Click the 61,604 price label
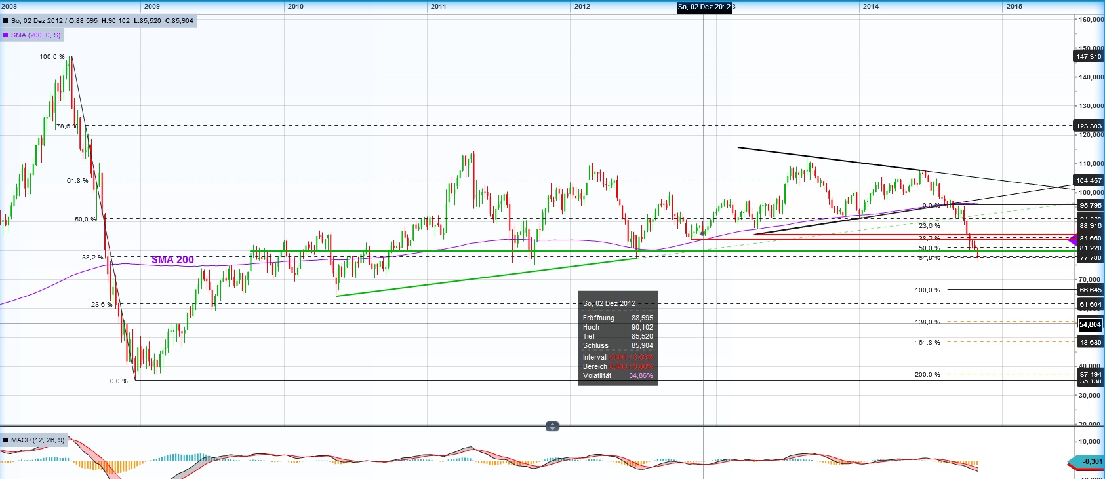The image size is (1105, 479). (1090, 304)
